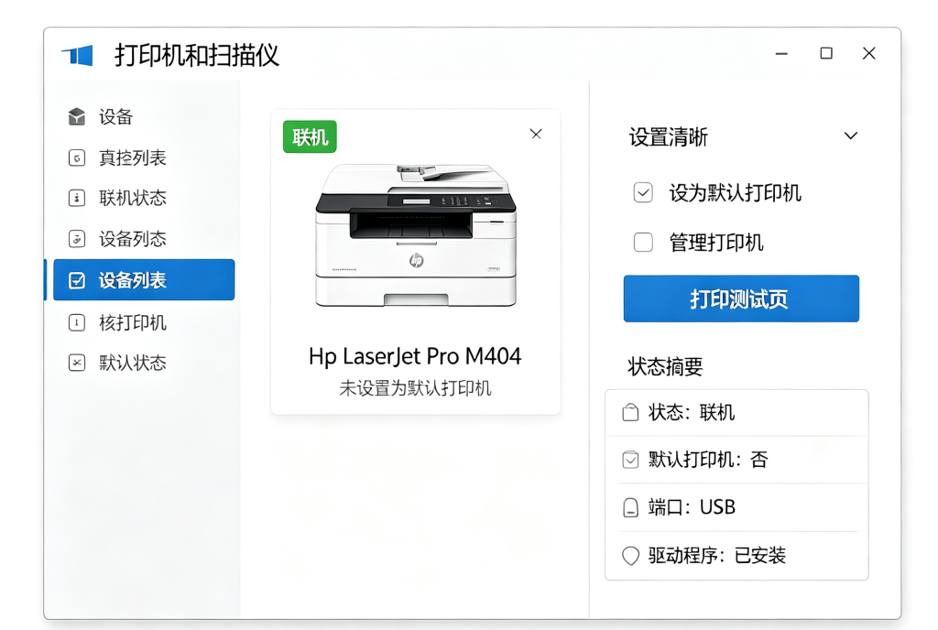The height and width of the screenshot is (630, 938).
Task: Click the 打印机和扫描仪 window title
Action: 197,56
